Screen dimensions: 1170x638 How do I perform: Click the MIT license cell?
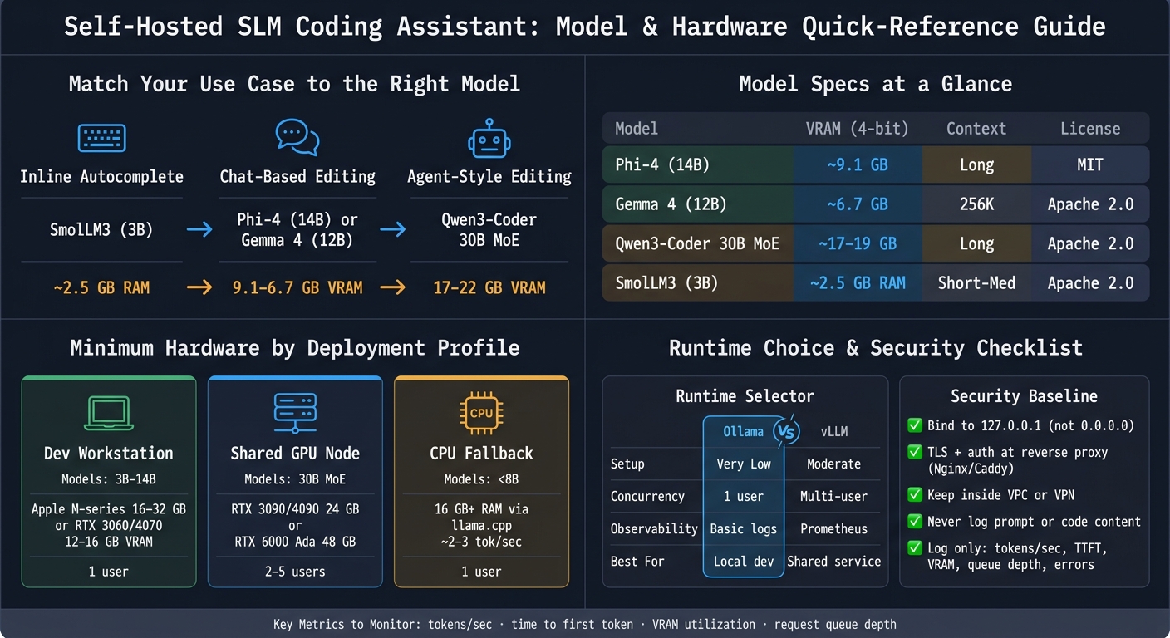[1090, 164]
